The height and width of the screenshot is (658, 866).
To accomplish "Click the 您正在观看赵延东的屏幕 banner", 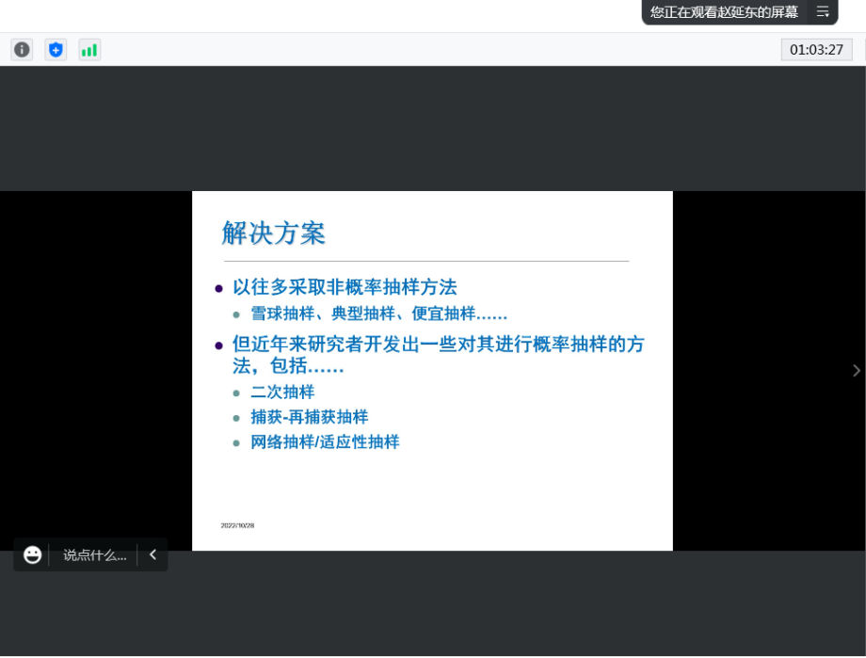I will (723, 11).
